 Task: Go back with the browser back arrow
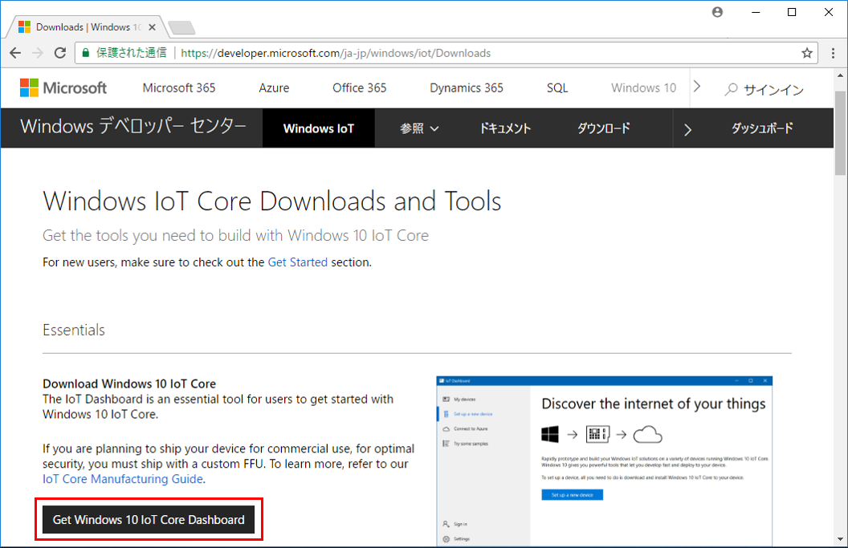(15, 53)
